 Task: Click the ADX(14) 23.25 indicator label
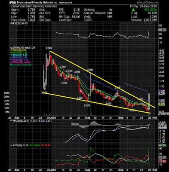[x=19, y=145]
